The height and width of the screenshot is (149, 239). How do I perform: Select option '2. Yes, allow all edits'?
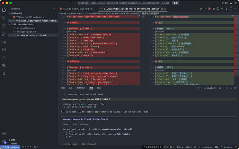click(x=98, y=134)
